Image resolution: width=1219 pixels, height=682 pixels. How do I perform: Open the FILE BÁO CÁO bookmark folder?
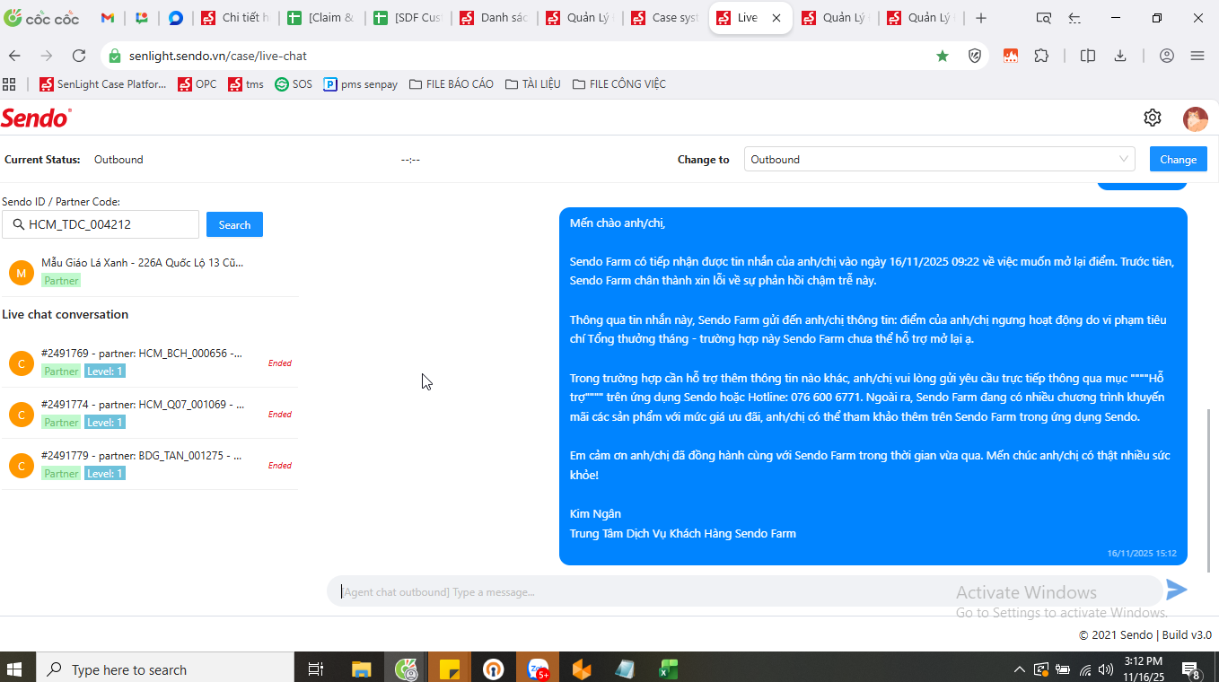(x=451, y=84)
